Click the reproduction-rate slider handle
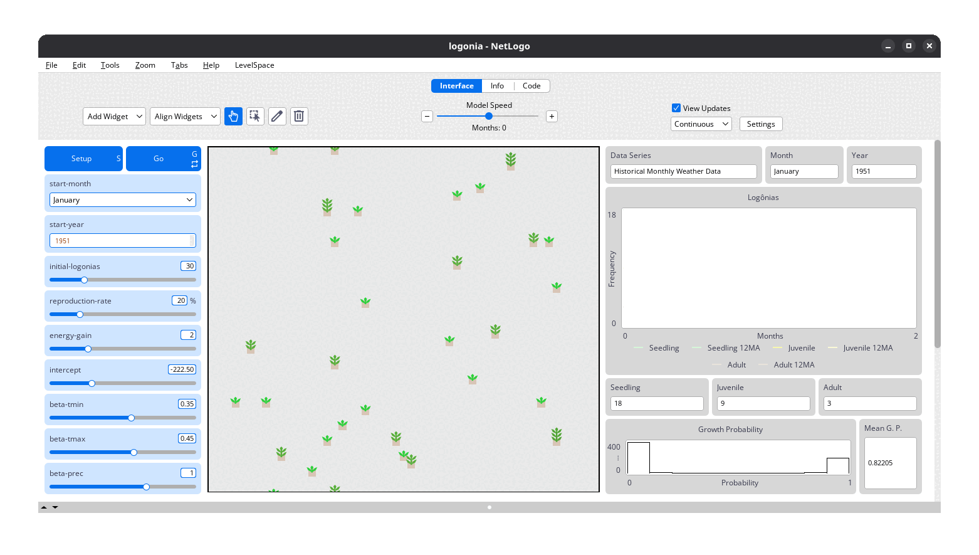This screenshot has width=979, height=555. pyautogui.click(x=80, y=314)
